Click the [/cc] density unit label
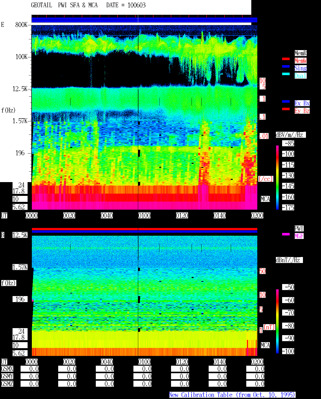Viewport: 321px width, 399px height. [266, 179]
